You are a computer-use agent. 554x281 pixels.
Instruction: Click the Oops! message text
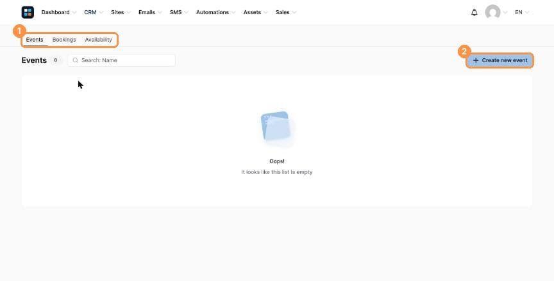point(276,161)
